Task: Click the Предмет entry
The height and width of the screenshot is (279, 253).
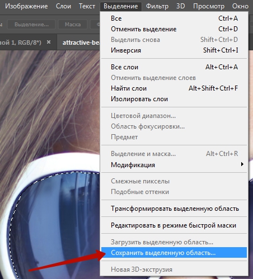Action: point(174,137)
